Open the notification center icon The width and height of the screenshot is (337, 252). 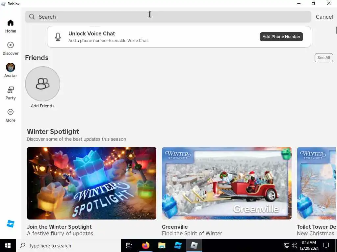(x=326, y=245)
